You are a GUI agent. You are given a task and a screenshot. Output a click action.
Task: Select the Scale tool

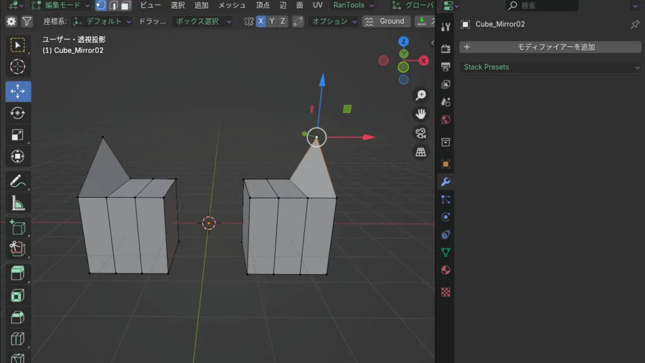[x=18, y=134]
